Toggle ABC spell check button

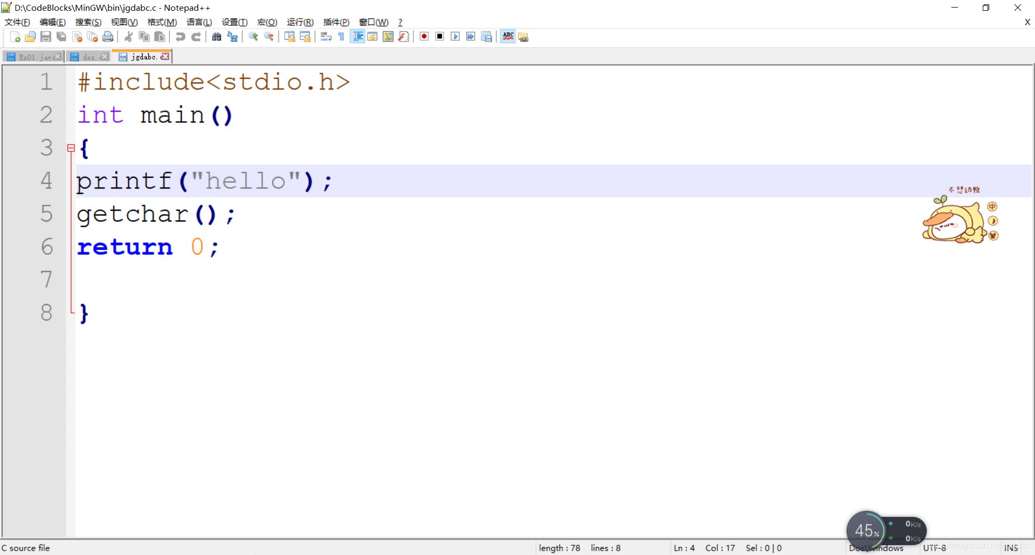[x=508, y=37]
